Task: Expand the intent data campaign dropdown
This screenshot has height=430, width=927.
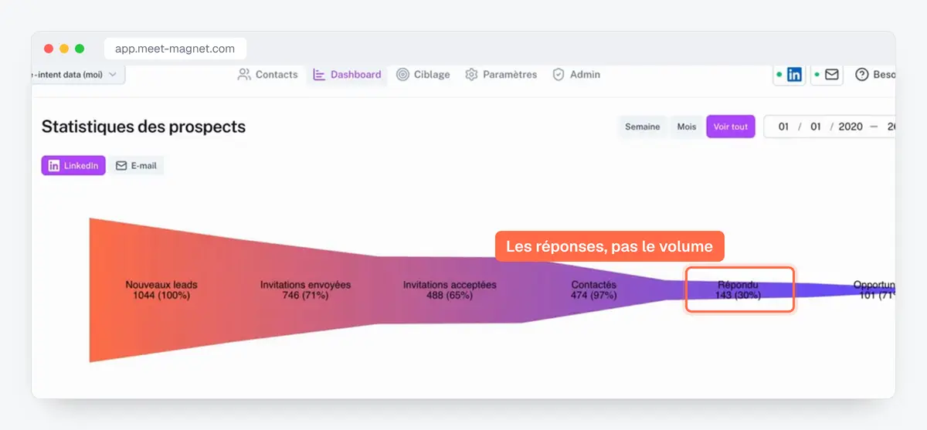Action: [78, 75]
